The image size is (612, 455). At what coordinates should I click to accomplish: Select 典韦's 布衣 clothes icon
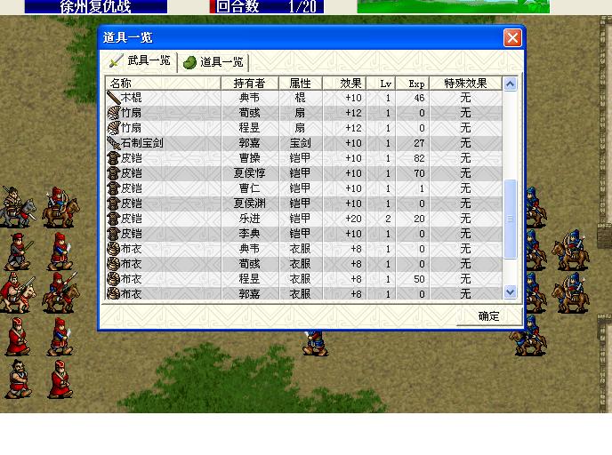click(114, 249)
